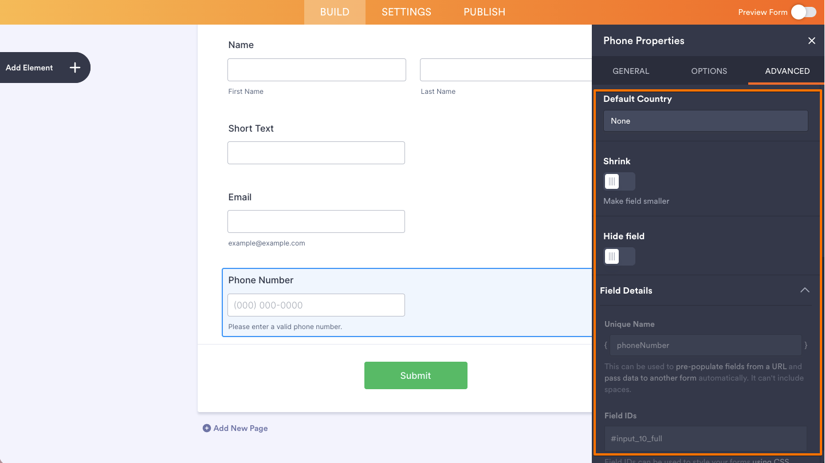This screenshot has width=825, height=463.
Task: Switch to the SETTINGS tab
Action: point(406,12)
